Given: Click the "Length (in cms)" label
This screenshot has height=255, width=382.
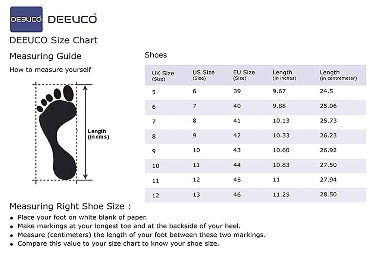Looking at the screenshot, I should pyautogui.click(x=98, y=134).
